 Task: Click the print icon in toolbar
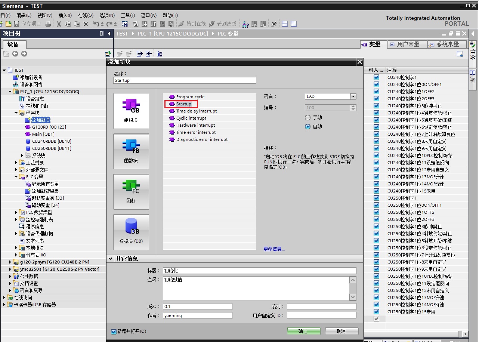coord(48,24)
